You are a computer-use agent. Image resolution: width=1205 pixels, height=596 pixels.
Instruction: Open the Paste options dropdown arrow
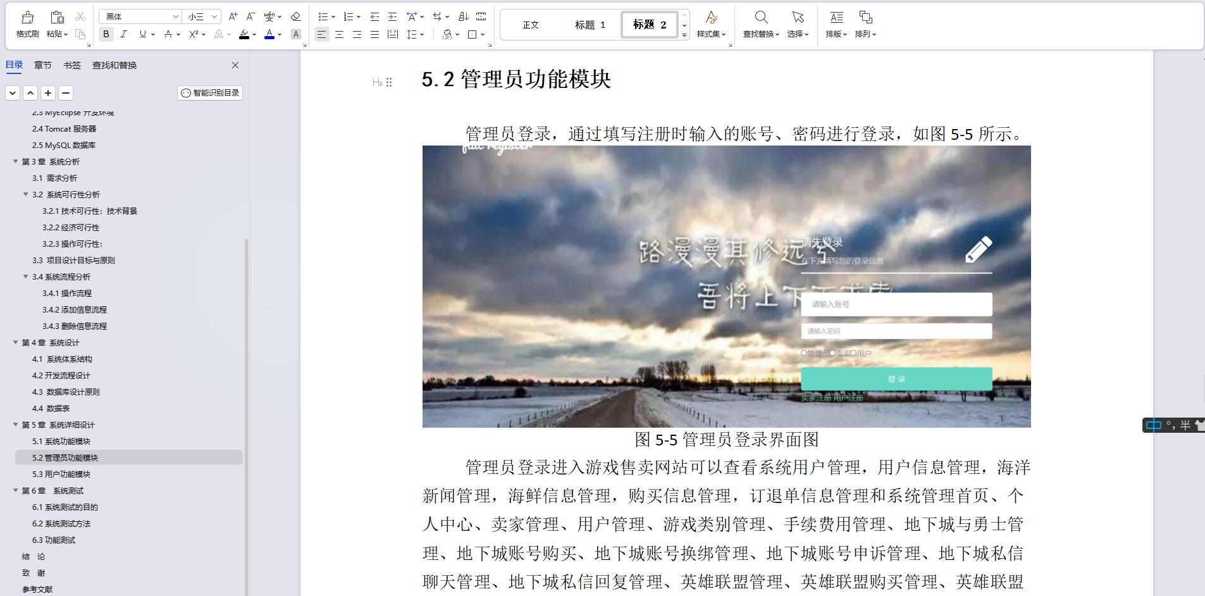(x=65, y=34)
